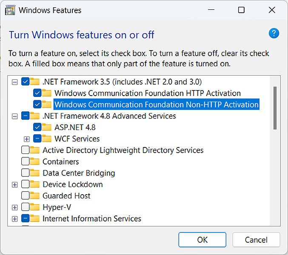
Task: Check the Guarded Host checkbox
Action: (25, 196)
